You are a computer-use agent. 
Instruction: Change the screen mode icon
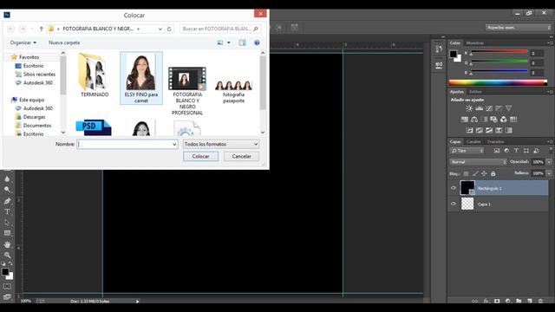click(7, 296)
